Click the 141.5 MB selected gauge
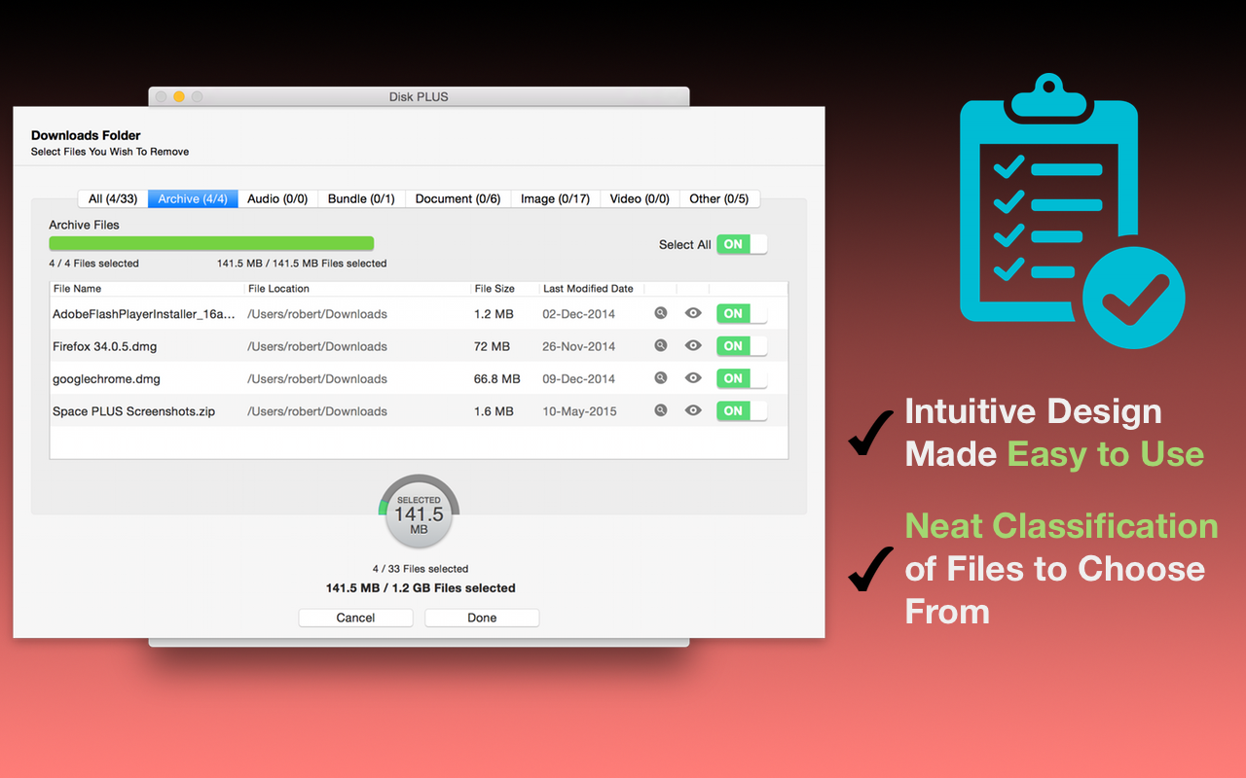The height and width of the screenshot is (778, 1246). 419,513
